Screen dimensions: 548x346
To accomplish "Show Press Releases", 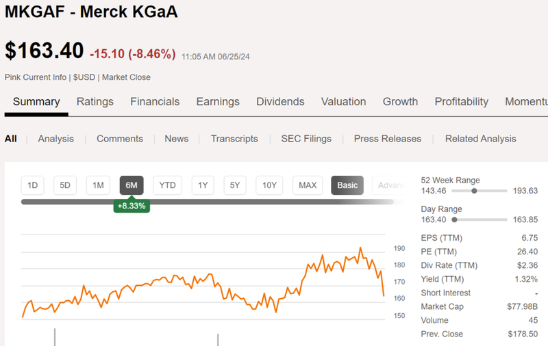I will point(388,139).
